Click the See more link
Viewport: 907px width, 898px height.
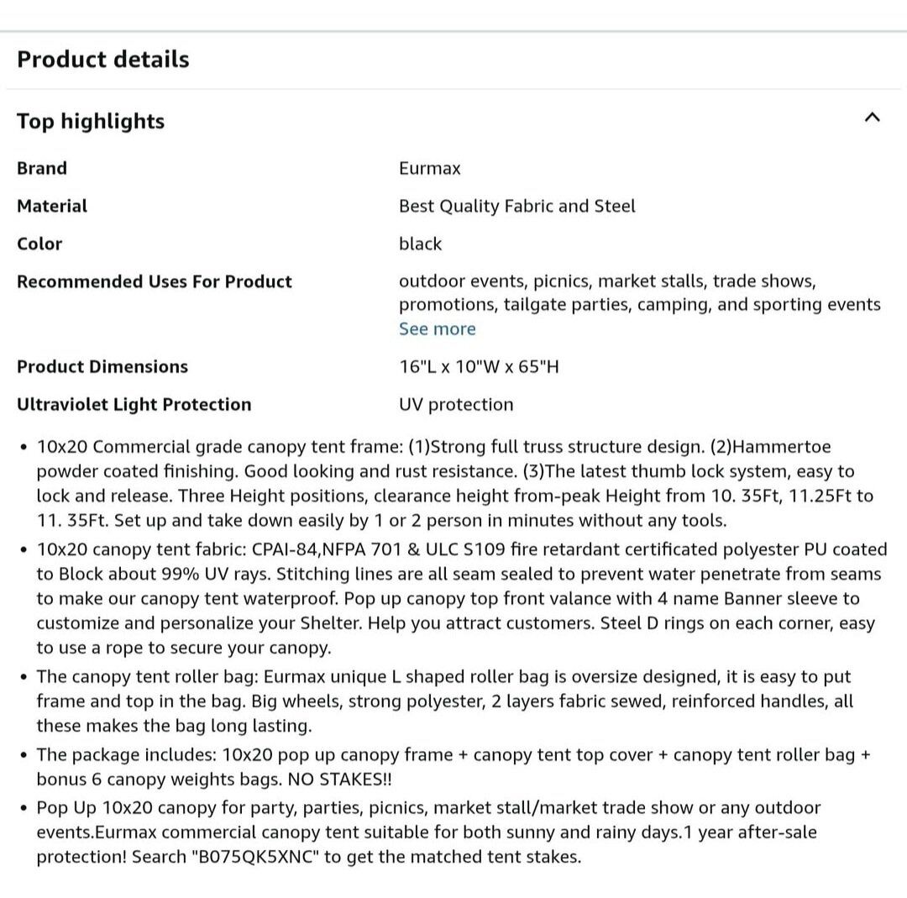[x=437, y=328]
